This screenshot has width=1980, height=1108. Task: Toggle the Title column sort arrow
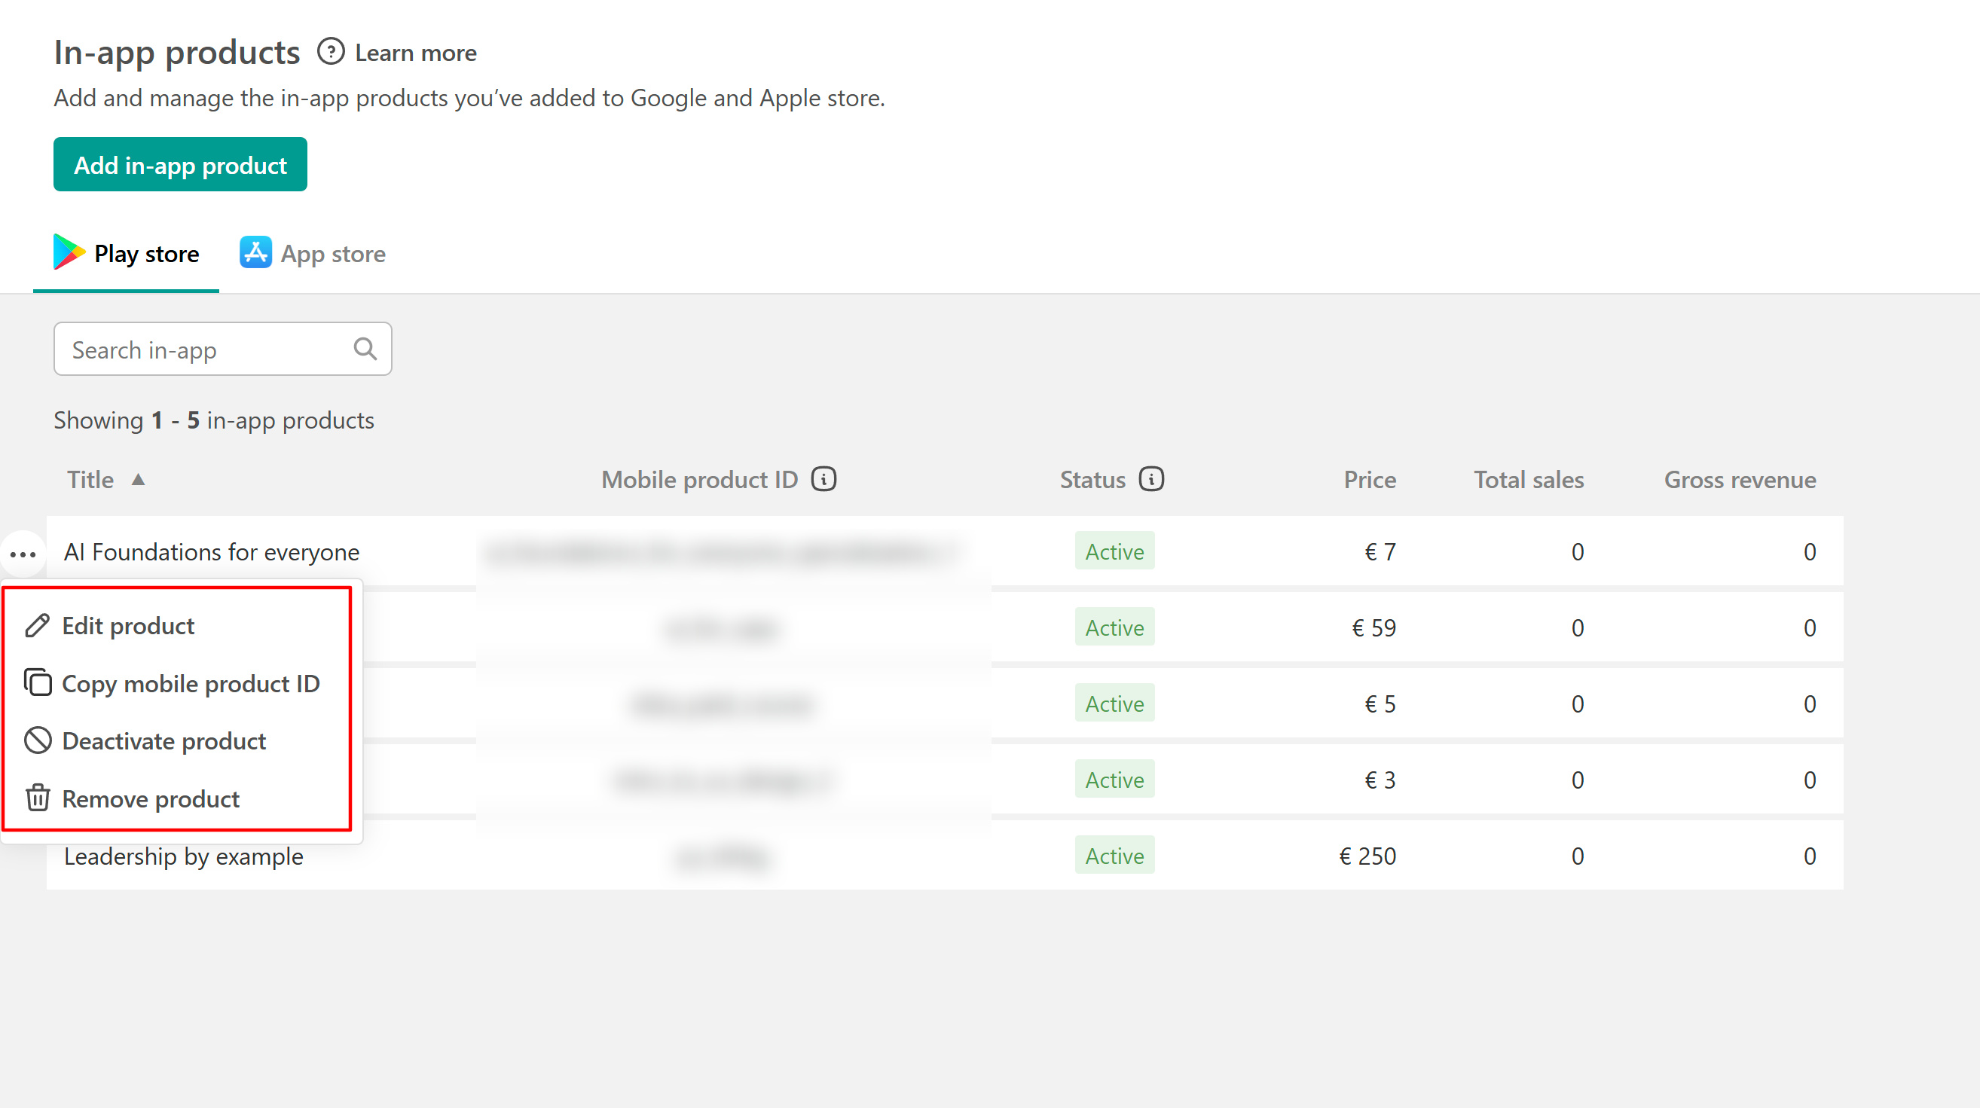[x=139, y=480]
